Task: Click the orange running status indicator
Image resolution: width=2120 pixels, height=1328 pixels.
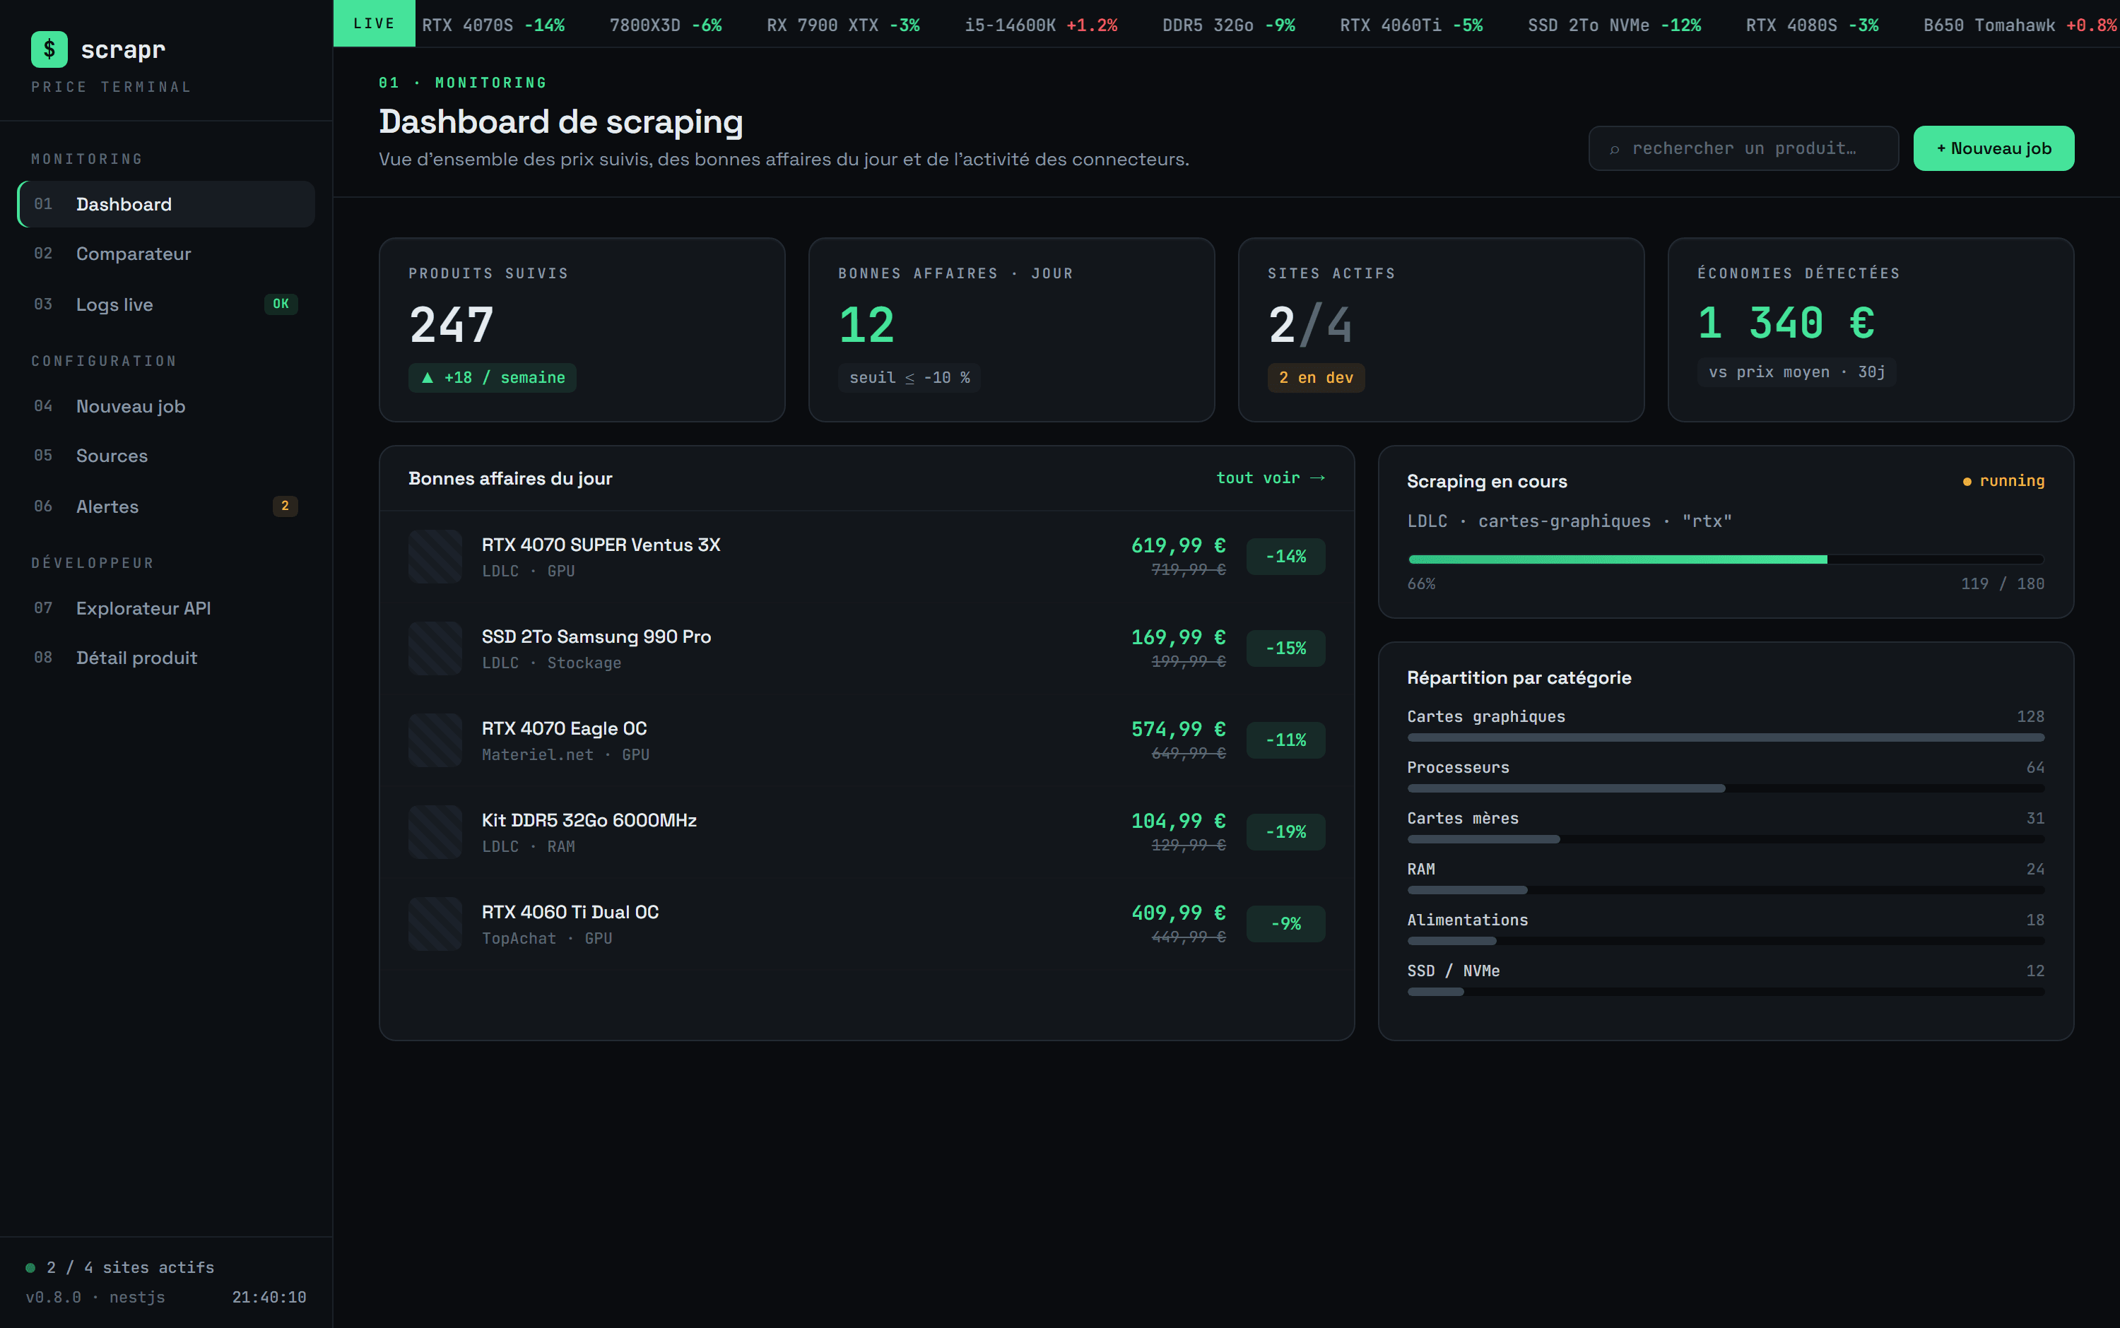Action: tap(2003, 480)
